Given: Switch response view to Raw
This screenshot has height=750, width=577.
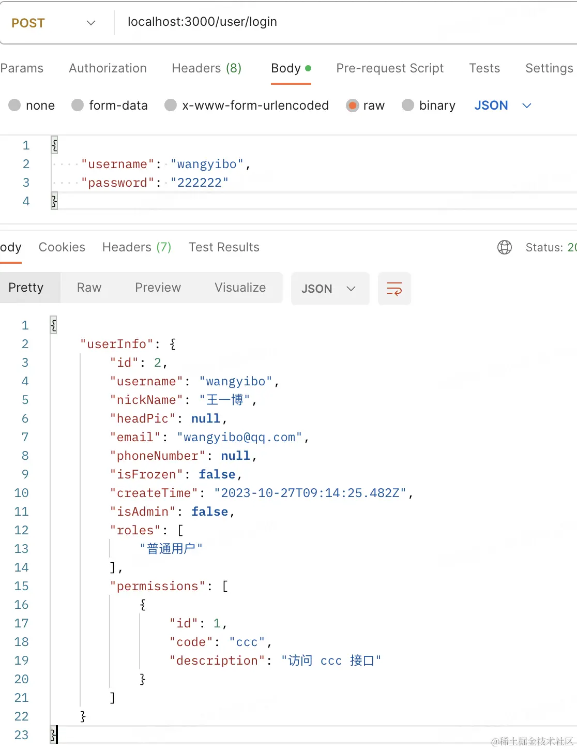Looking at the screenshot, I should point(89,288).
